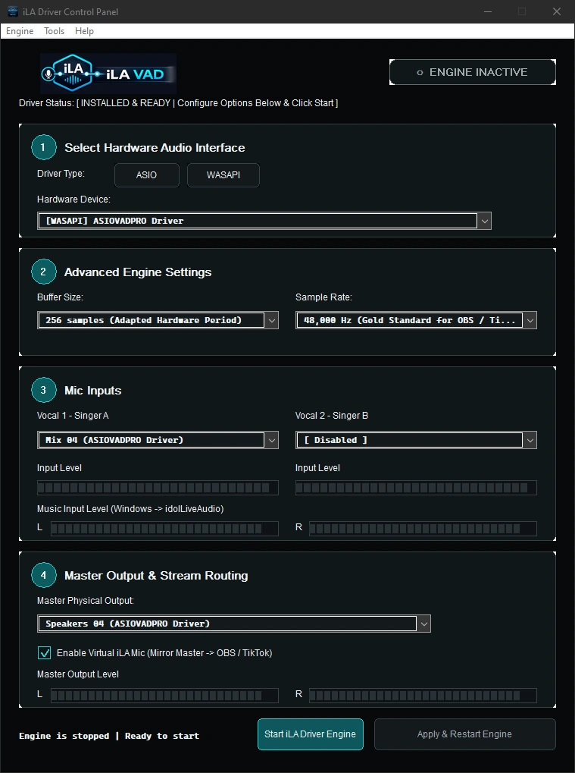Viewport: 575px width, 773px height.
Task: Click Start iLA Driver Engine button
Action: click(311, 734)
